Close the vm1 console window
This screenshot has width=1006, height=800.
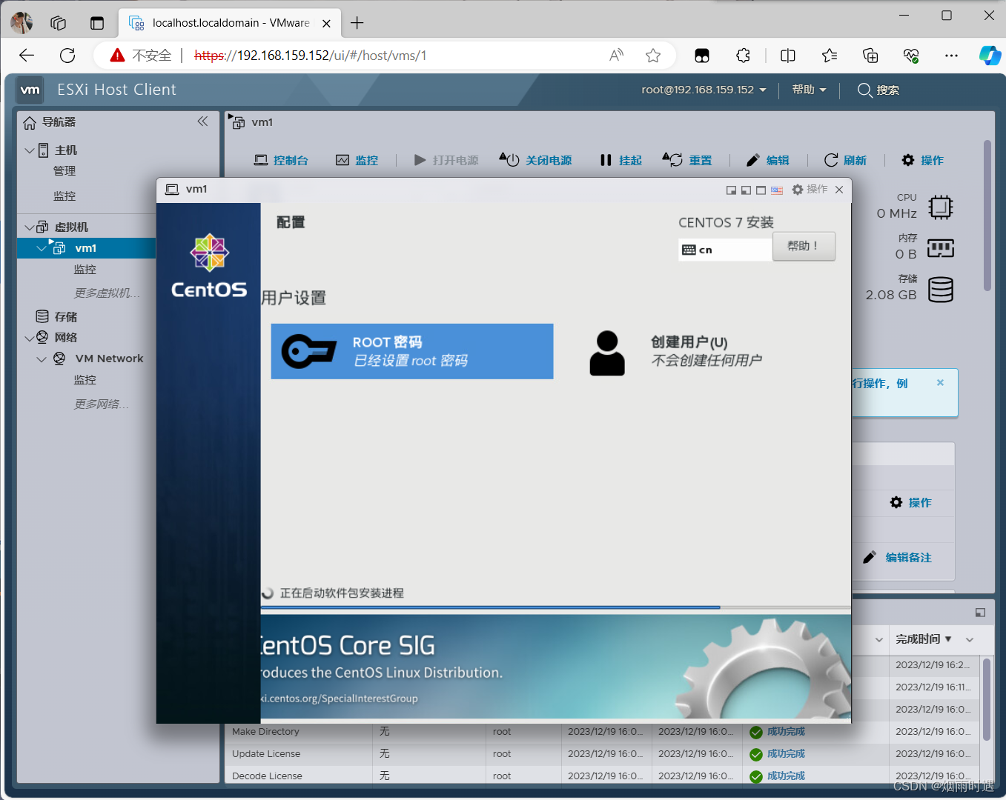click(839, 190)
